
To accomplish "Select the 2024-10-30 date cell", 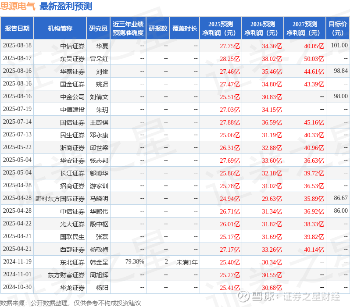I will coord(17,287).
